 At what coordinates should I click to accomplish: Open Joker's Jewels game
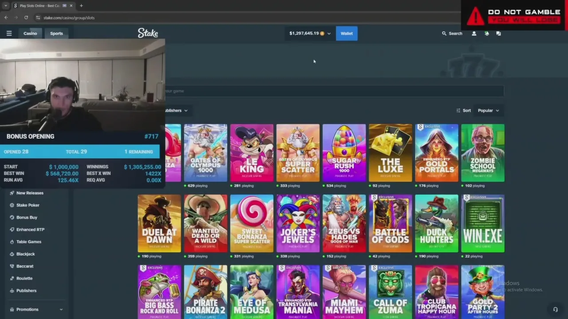point(298,223)
